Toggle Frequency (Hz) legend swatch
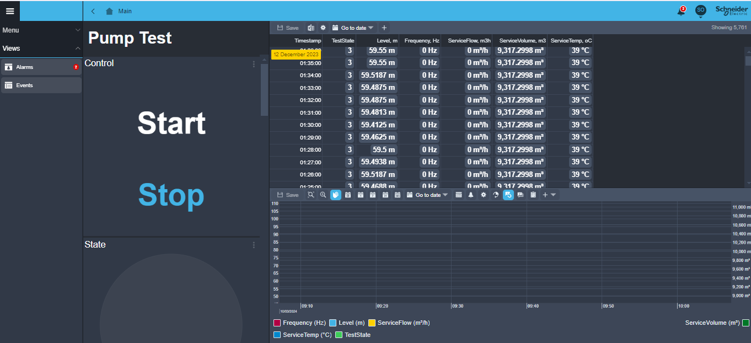This screenshot has width=751, height=343. tap(277, 323)
